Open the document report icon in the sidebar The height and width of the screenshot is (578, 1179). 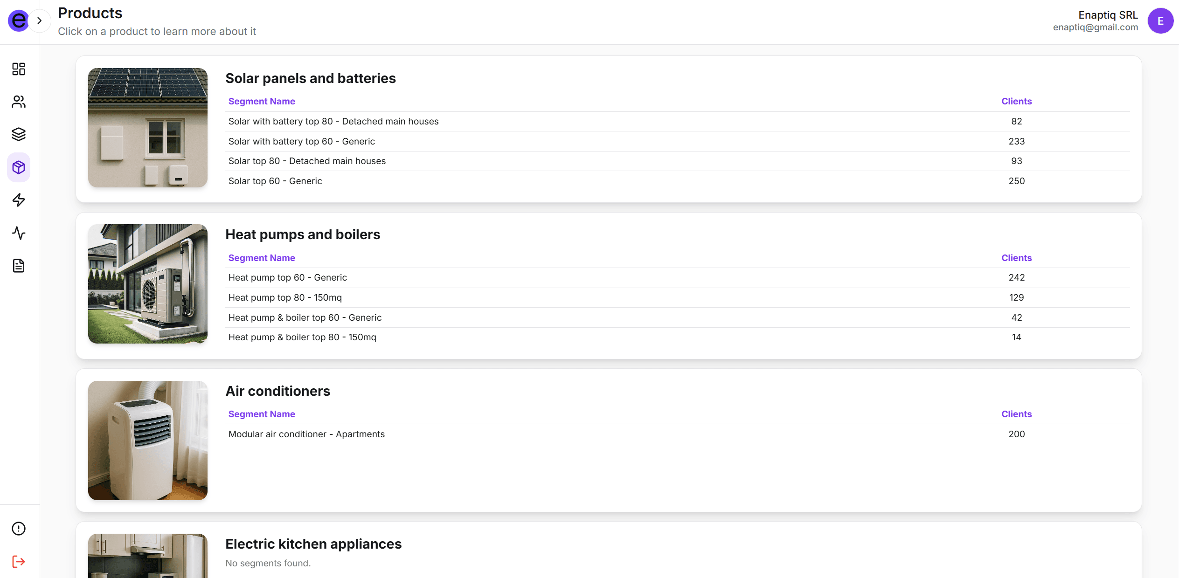[x=18, y=266]
